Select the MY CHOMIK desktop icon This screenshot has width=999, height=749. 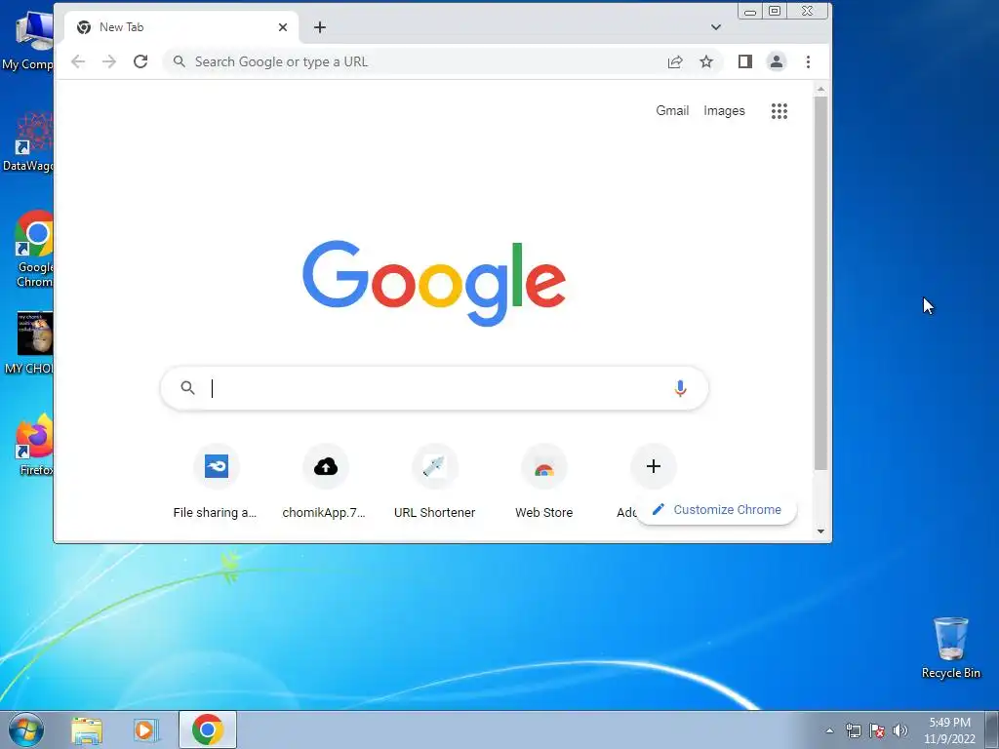point(30,343)
